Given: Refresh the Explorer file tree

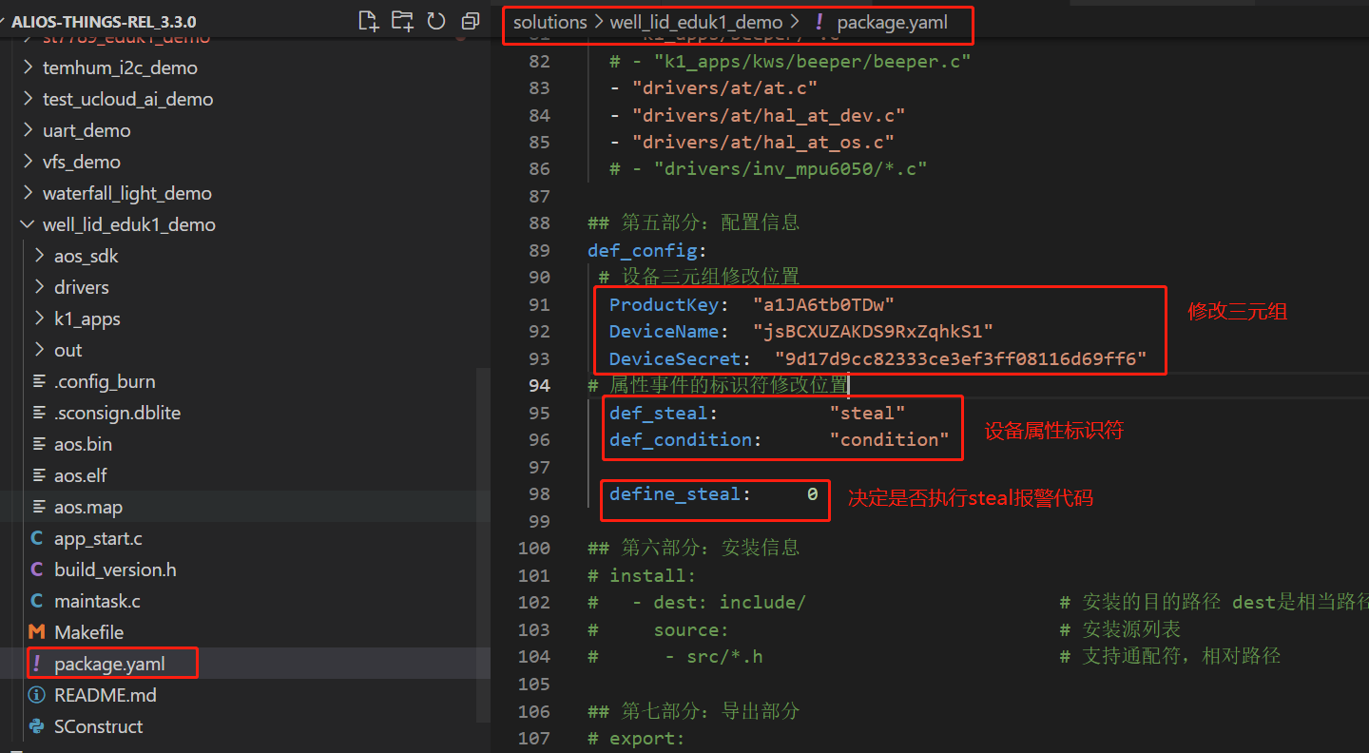Looking at the screenshot, I should point(436,21).
